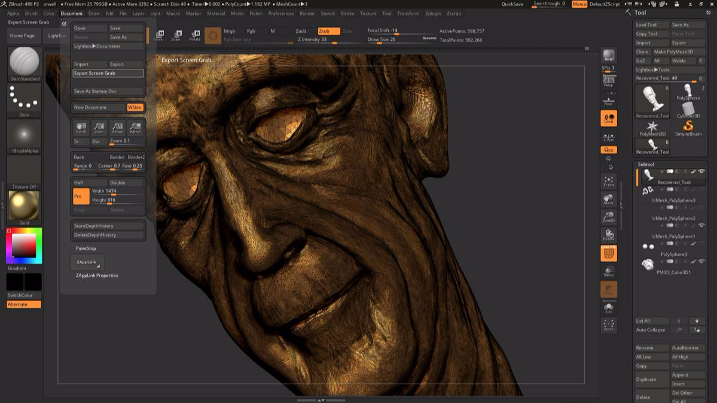
Task: Click the Scroll document icon
Action: pos(81,128)
